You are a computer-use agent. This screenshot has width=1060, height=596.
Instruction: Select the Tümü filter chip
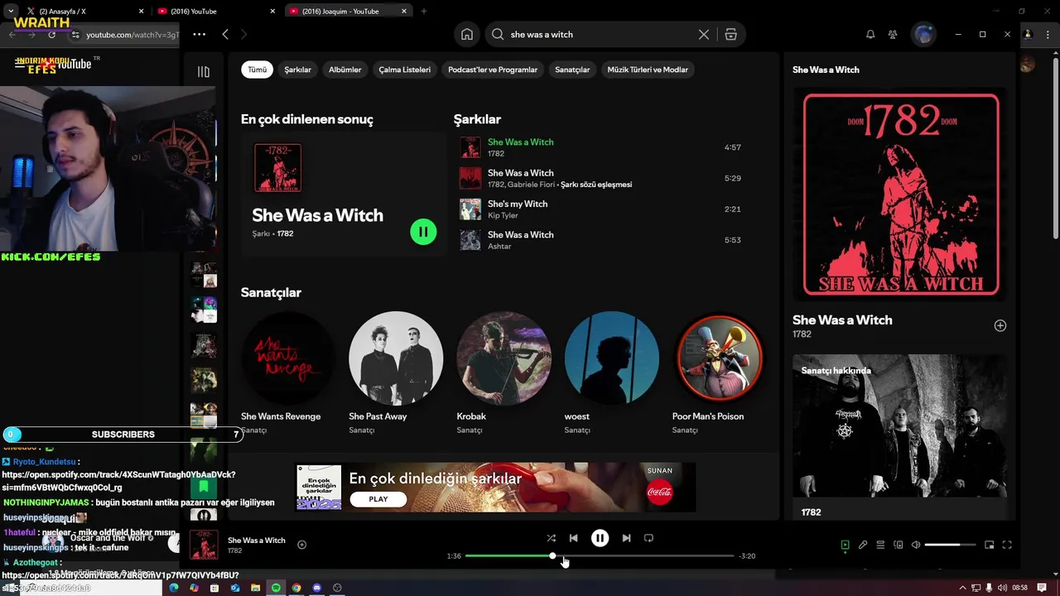point(258,70)
